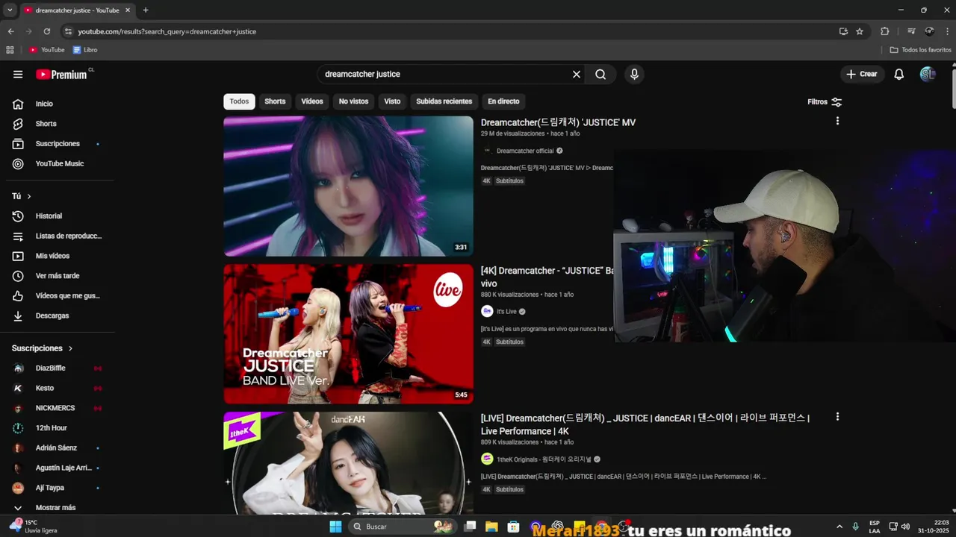Image resolution: width=956 pixels, height=537 pixels.
Task: Open 1theK Originals channel link
Action: click(544, 459)
